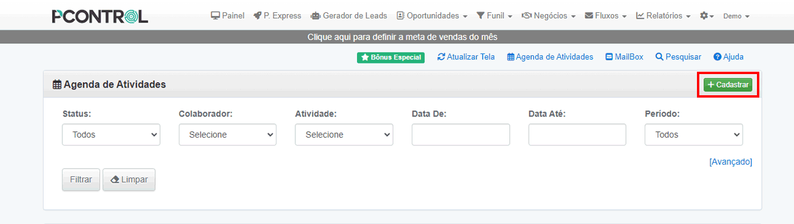Click the PControl logo
794x224 pixels.
(100, 16)
